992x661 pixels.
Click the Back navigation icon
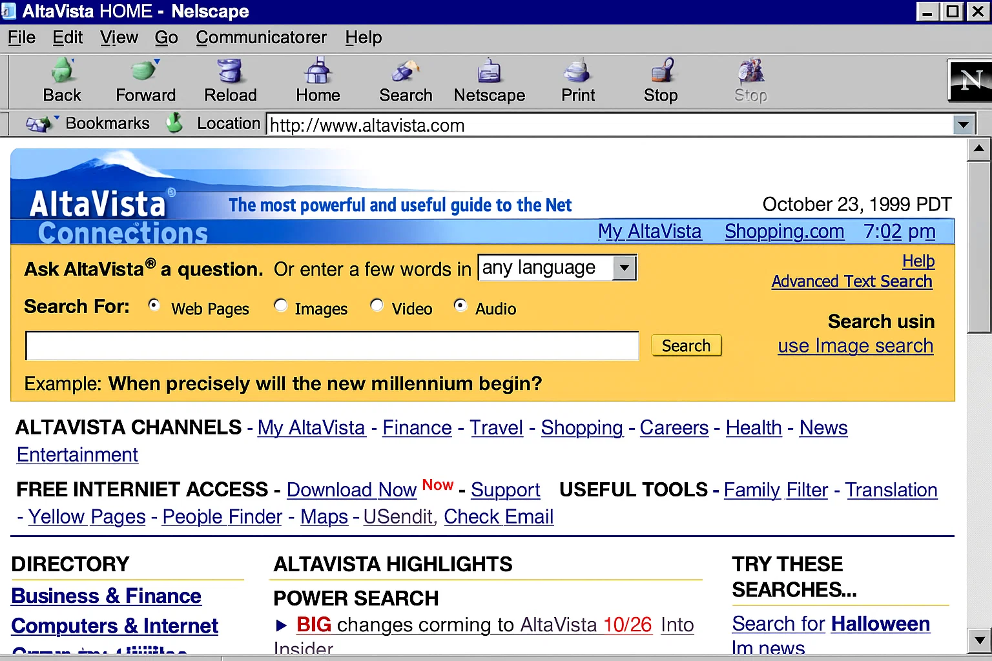63,71
